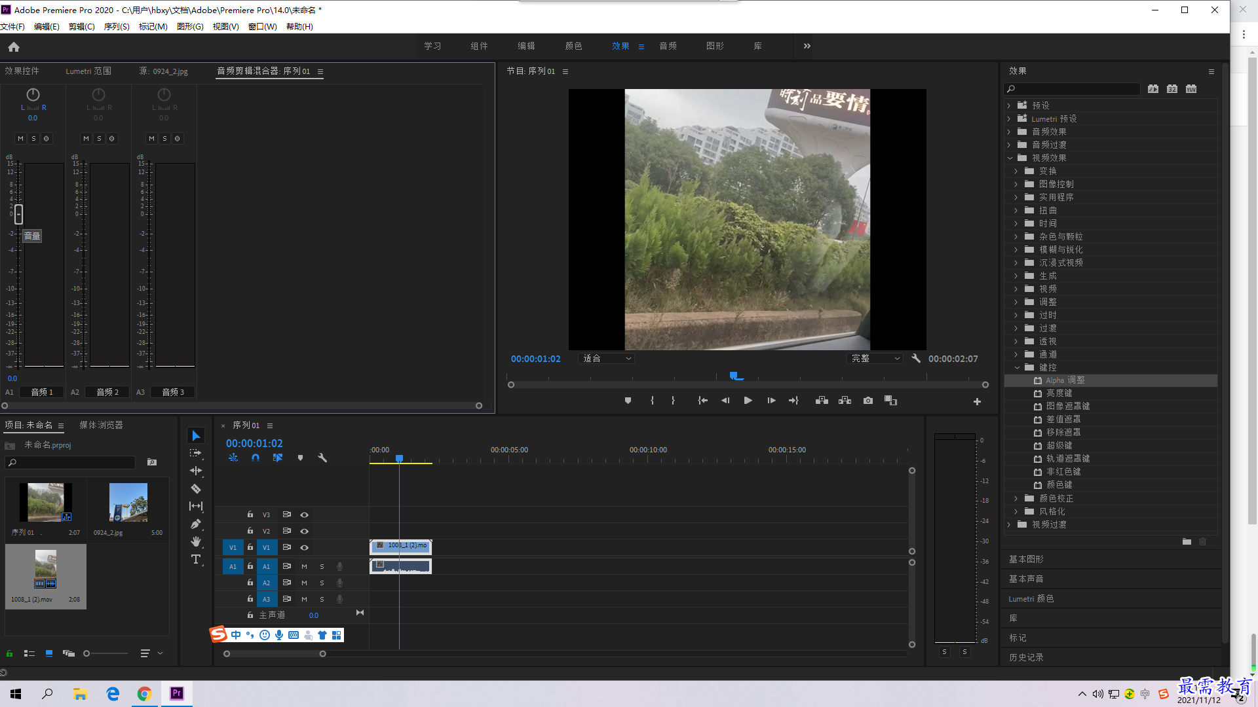Click Go to In point button

click(702, 401)
